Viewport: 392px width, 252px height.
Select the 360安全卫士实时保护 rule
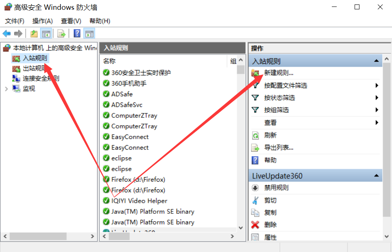(141, 73)
